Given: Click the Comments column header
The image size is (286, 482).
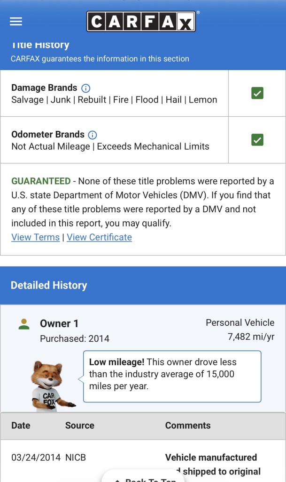Looking at the screenshot, I should coord(188,426).
